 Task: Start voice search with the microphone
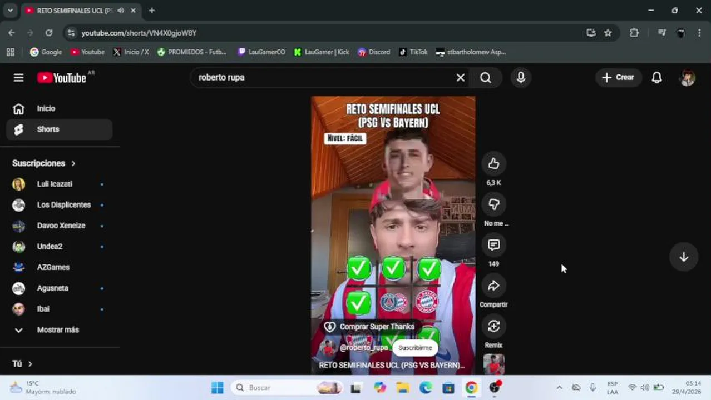tap(521, 78)
